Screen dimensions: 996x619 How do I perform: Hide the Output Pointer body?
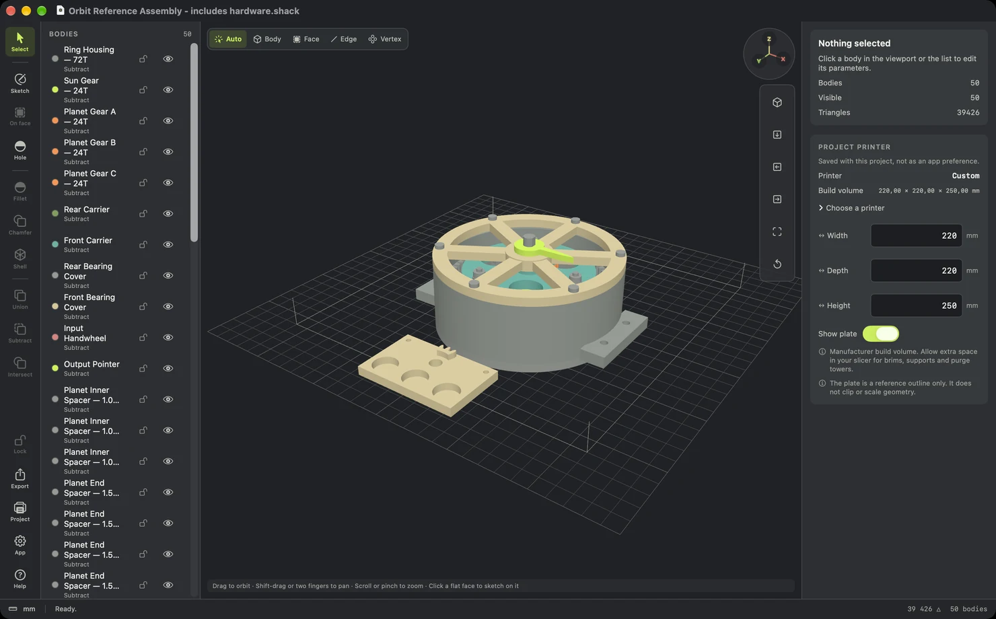[168, 369]
